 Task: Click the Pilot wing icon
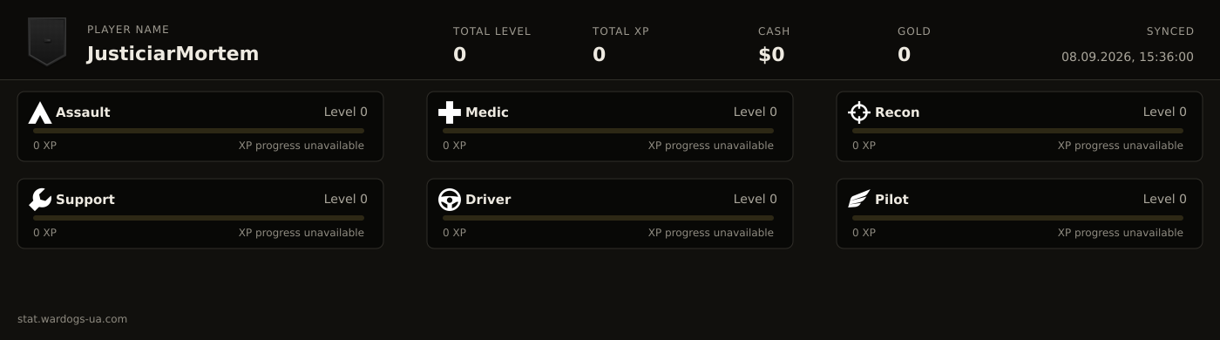click(x=859, y=200)
